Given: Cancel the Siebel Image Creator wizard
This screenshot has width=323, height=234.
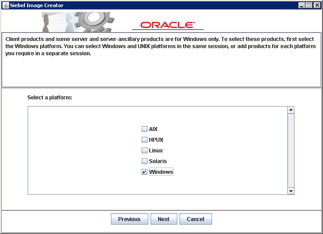Looking at the screenshot, I should (x=196, y=219).
